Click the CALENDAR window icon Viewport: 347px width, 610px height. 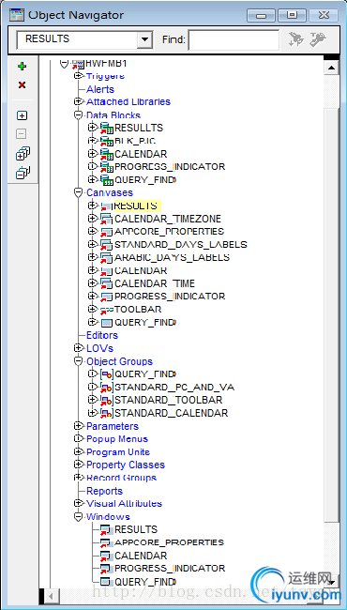[x=106, y=556]
